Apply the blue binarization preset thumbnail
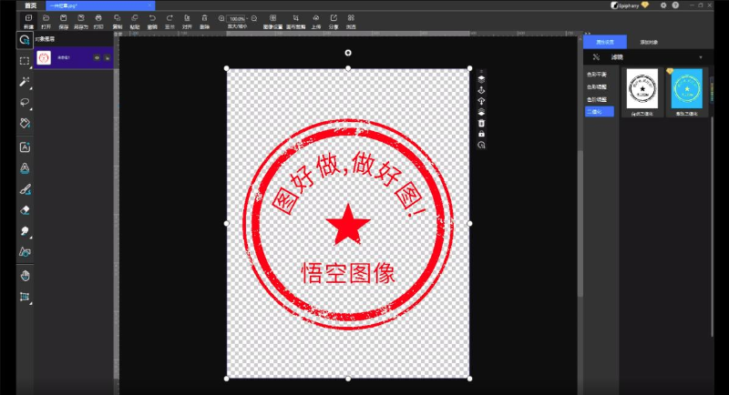729x395 pixels. (686, 90)
